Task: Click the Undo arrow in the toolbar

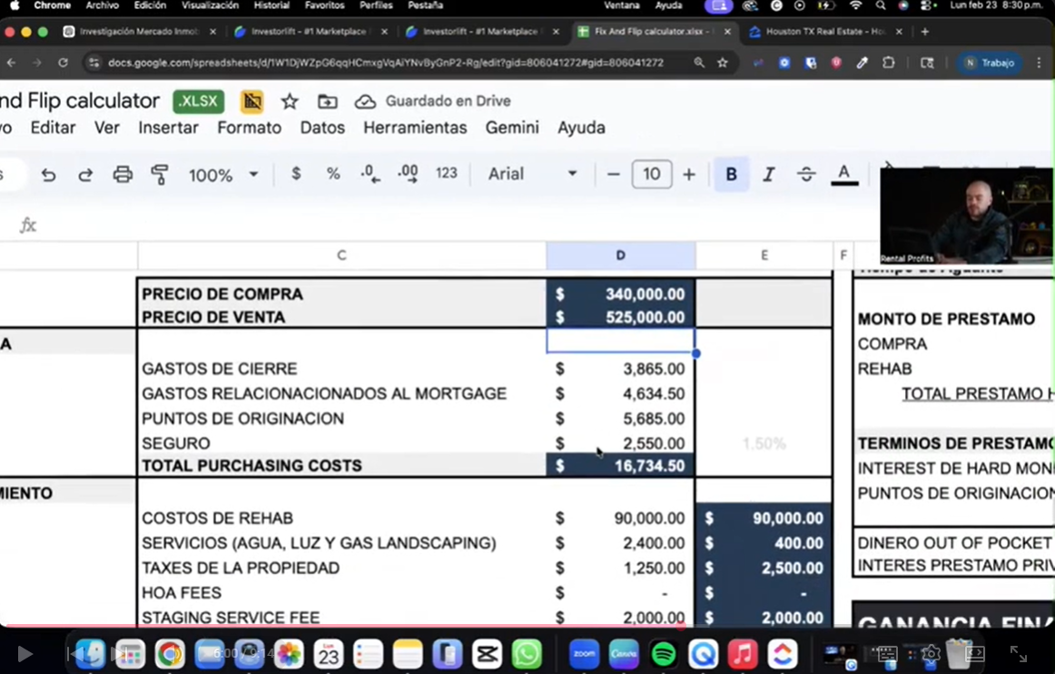Action: tap(48, 174)
